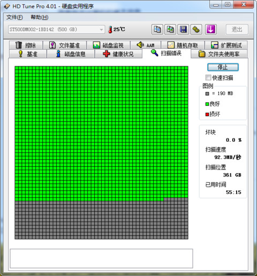Open the 文件(F) menu
This screenshot has height=276, width=257.
[x=14, y=17]
